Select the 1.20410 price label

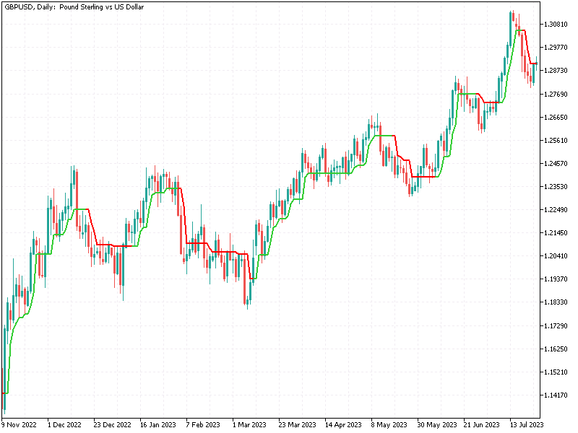[x=556, y=256]
